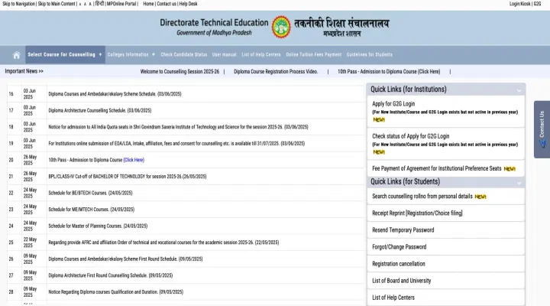550x306 pixels.
Task: Skip to Main Content link
Action: (57, 4)
